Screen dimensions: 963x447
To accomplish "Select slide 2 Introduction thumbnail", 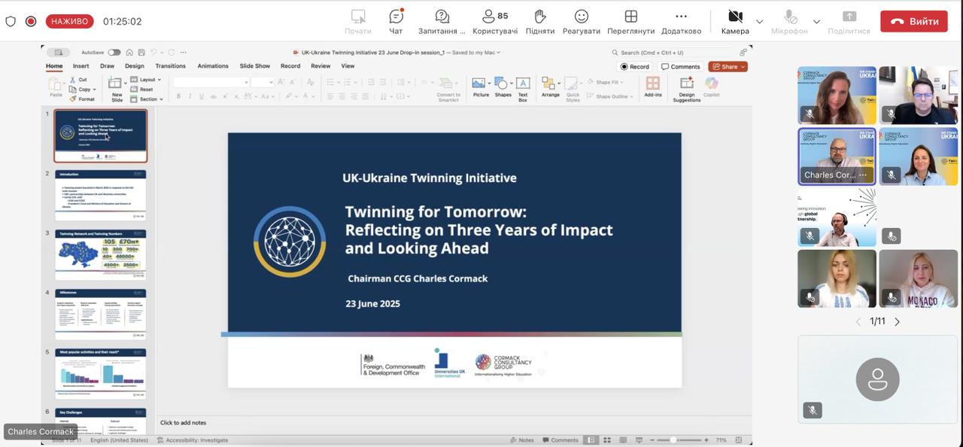I will [101, 196].
